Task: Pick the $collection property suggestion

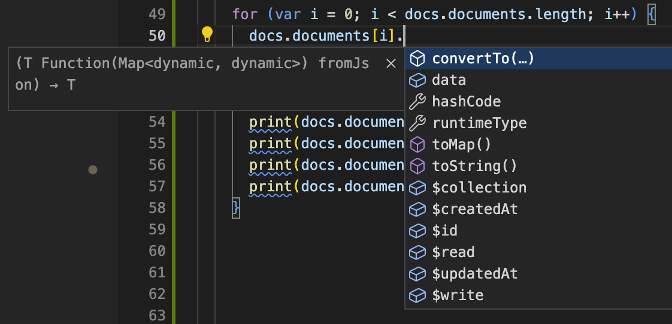Action: coord(538,188)
